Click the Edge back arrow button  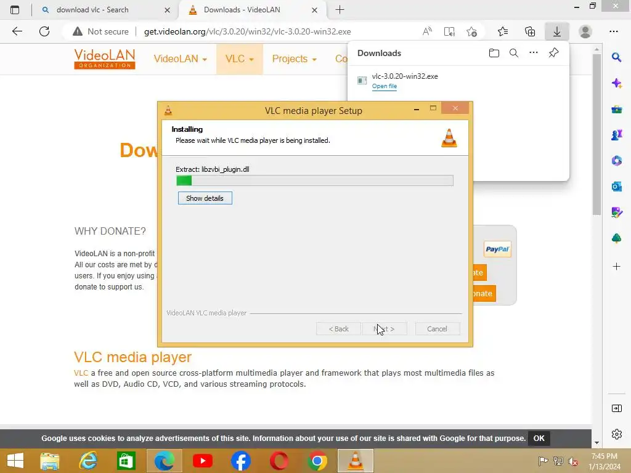coord(17,31)
